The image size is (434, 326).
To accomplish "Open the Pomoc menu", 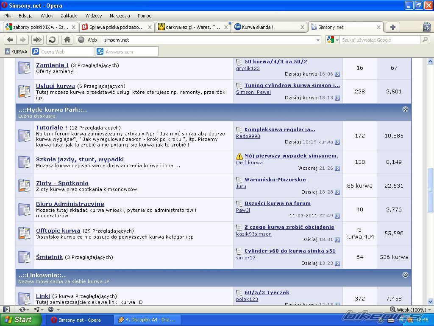I will (x=144, y=16).
